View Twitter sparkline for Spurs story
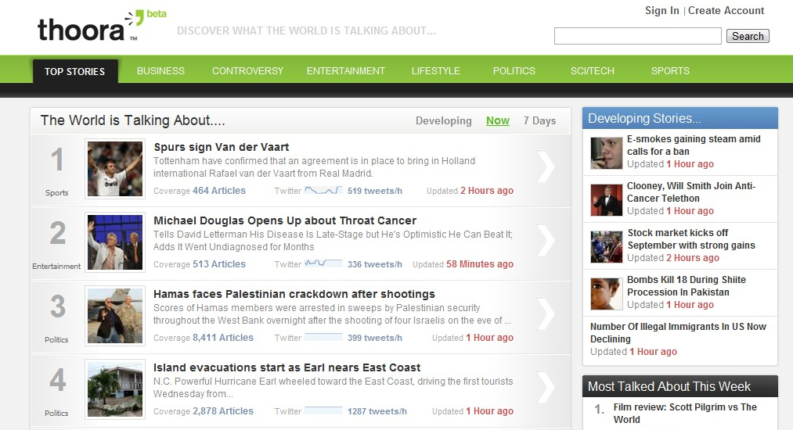 (x=323, y=191)
